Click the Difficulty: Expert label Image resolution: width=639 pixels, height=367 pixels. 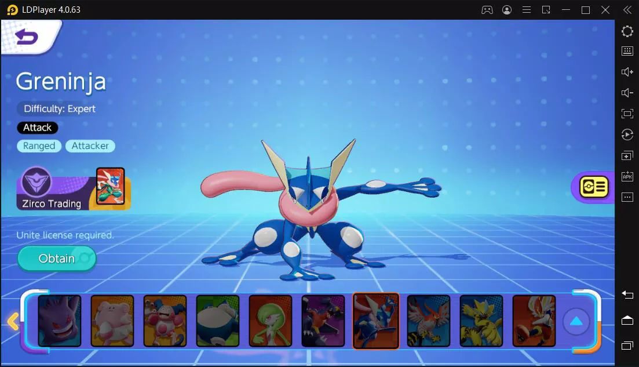click(60, 109)
